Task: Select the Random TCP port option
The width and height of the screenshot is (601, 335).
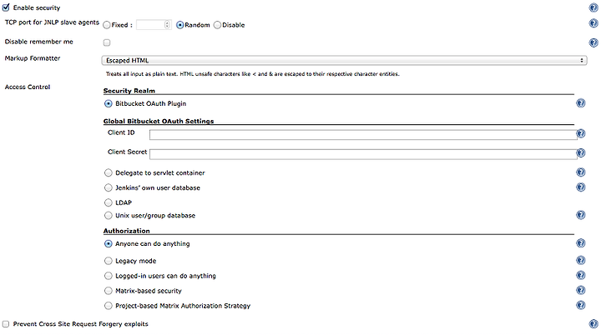Action: [x=179, y=25]
